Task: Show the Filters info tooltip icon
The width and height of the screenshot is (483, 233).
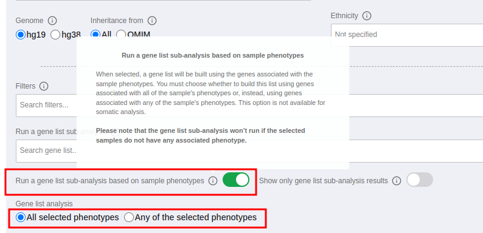Action: pos(44,86)
